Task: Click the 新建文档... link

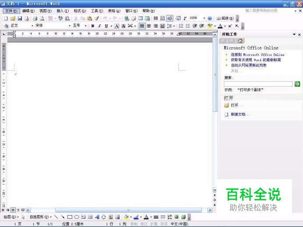Action: tap(240, 114)
